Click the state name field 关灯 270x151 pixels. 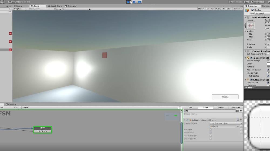(x=210, y=111)
